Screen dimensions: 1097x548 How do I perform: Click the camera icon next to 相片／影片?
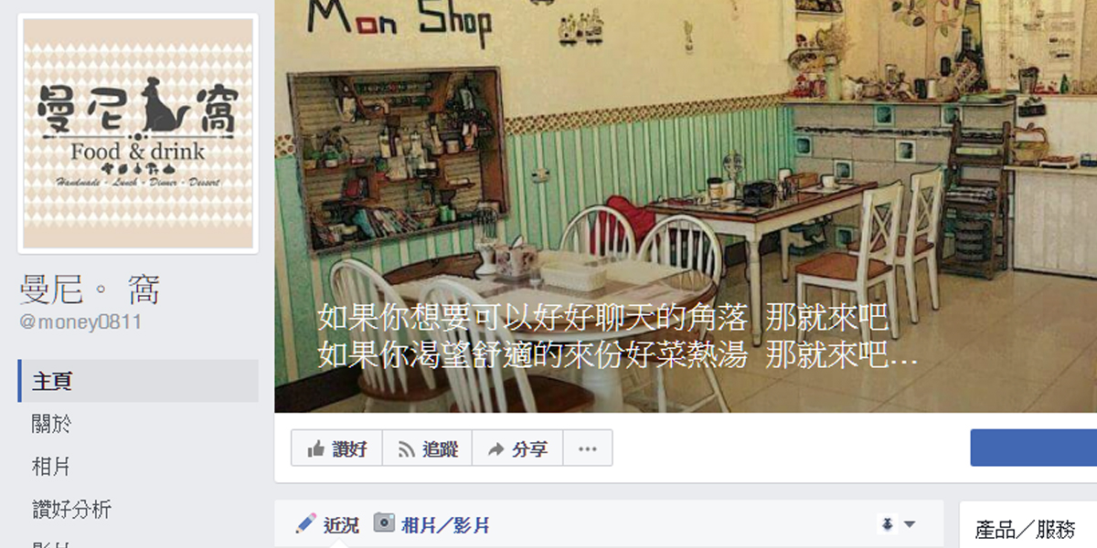coord(385,523)
